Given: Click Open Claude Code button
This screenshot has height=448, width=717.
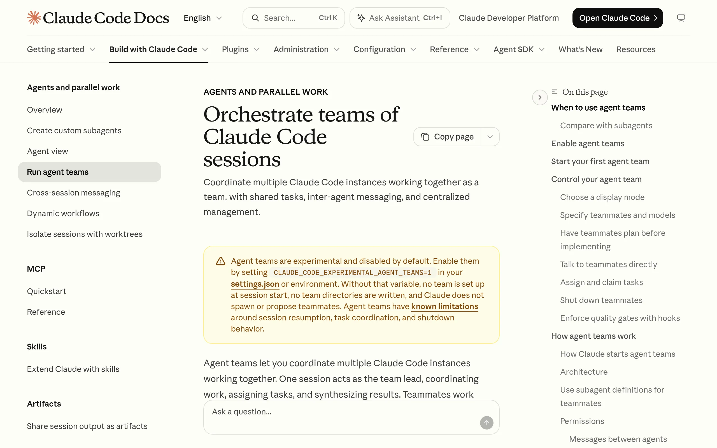Looking at the screenshot, I should tap(618, 18).
